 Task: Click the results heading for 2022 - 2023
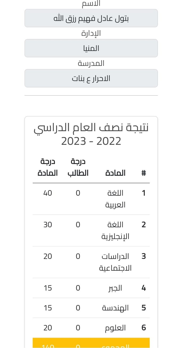coord(91,134)
